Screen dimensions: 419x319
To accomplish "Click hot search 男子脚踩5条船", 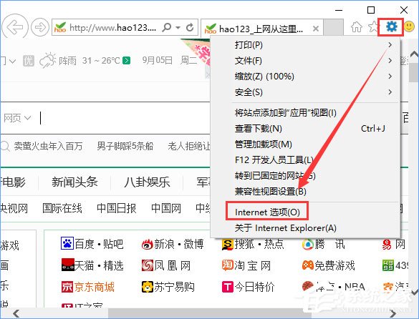I will pos(125,146).
